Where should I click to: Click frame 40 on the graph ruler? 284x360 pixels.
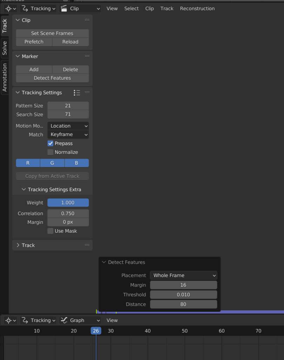click(x=148, y=331)
